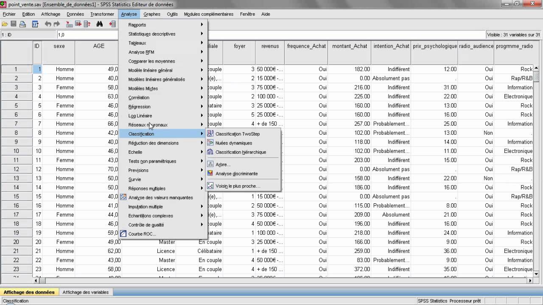Launch Analyse discriminante from the submenu
The width and height of the screenshot is (543, 305).
(243, 174)
